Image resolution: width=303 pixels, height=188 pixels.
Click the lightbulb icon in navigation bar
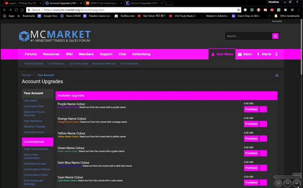point(276,54)
